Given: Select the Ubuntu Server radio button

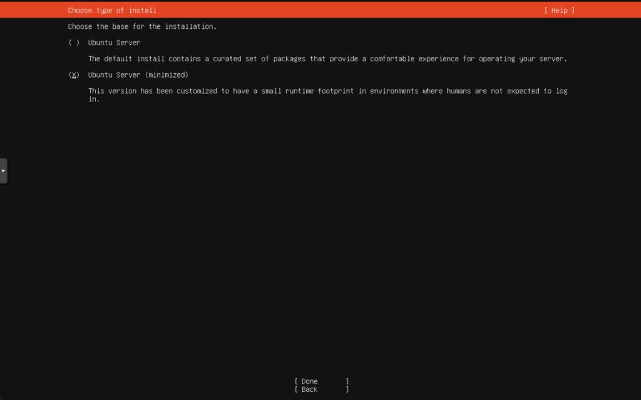Looking at the screenshot, I should 74,43.
